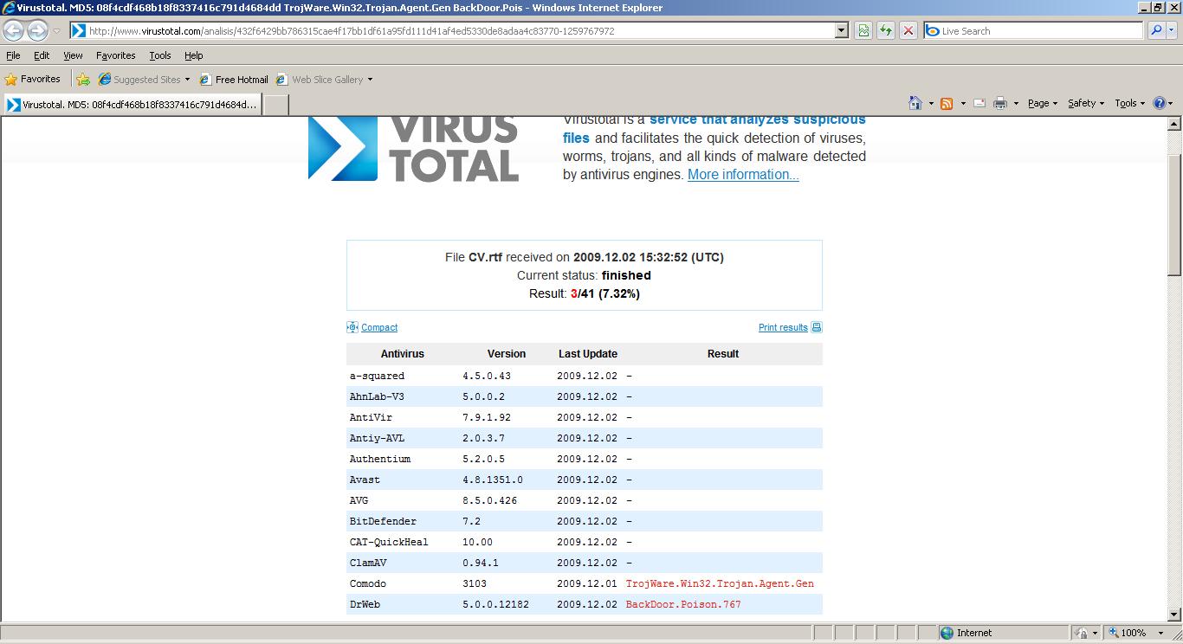Expand the Home button dropdown arrow

pyautogui.click(x=931, y=104)
